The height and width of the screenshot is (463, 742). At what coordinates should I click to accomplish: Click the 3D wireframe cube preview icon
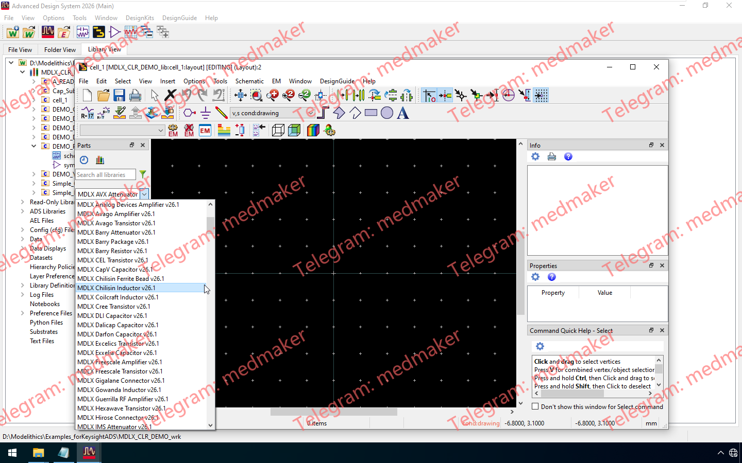pyautogui.click(x=278, y=130)
